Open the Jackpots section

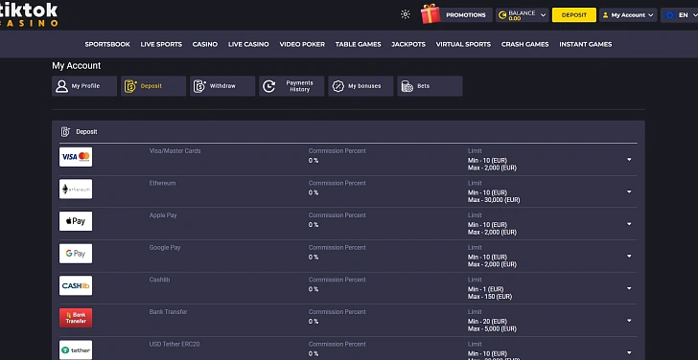coord(408,44)
